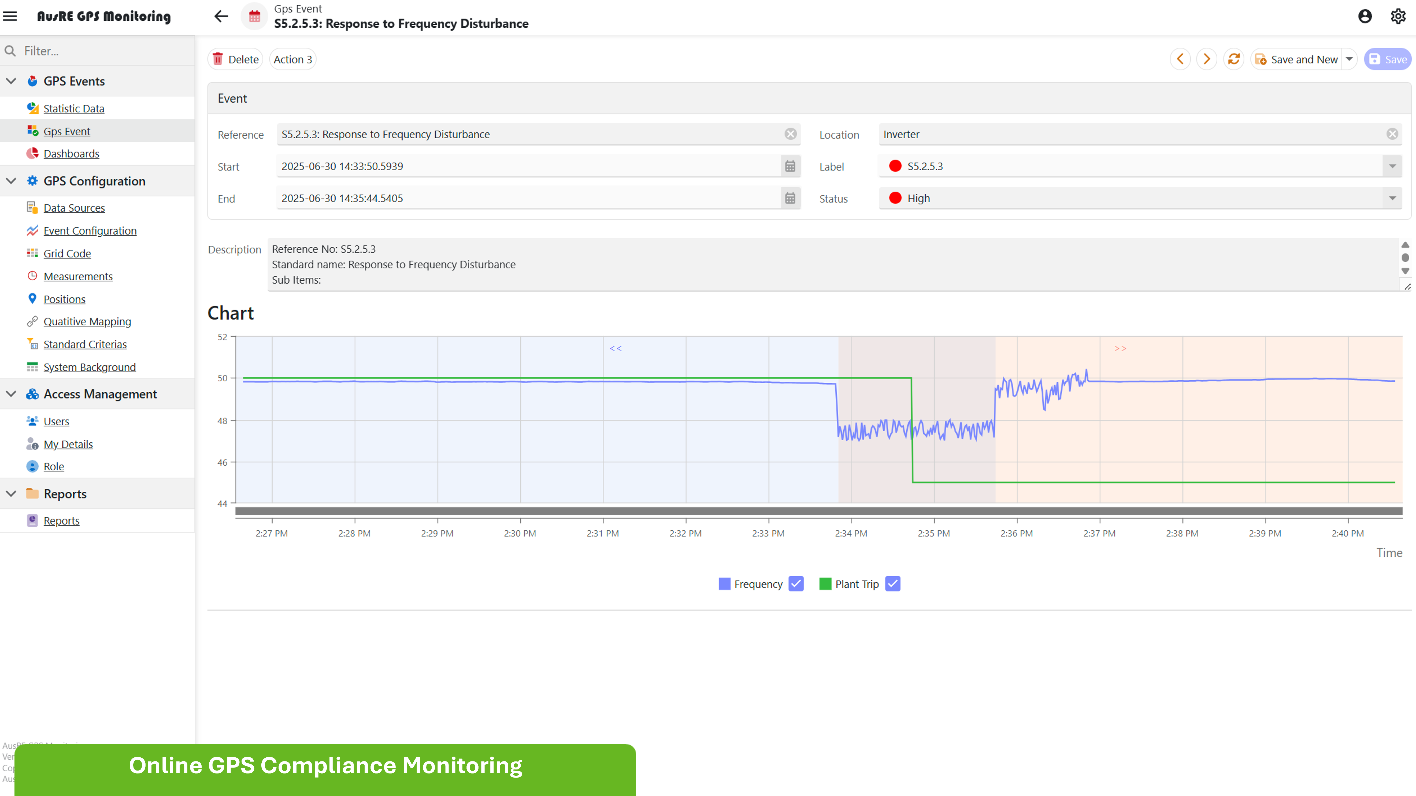
Task: Open the Label S5.2.5.3 dropdown
Action: (x=1392, y=166)
